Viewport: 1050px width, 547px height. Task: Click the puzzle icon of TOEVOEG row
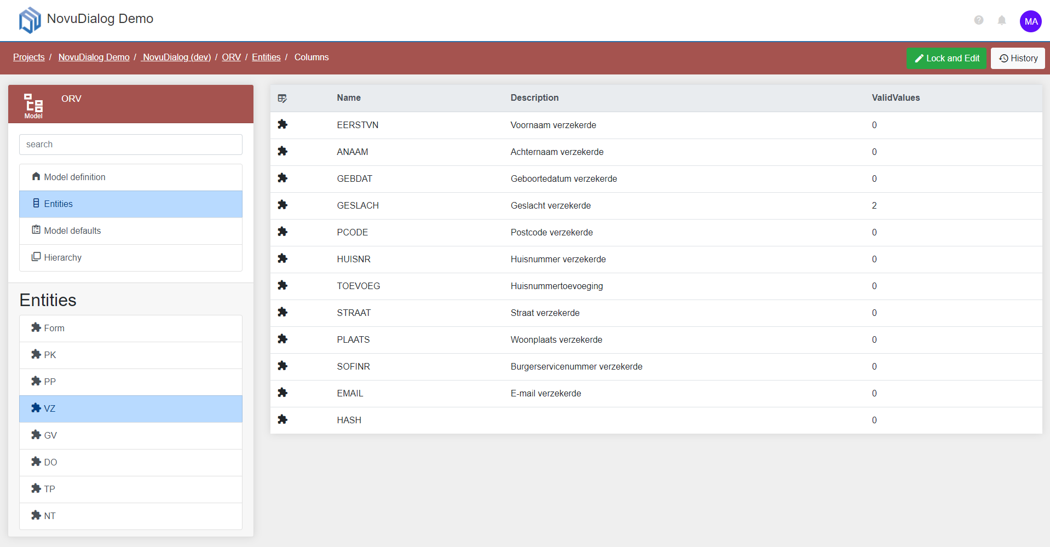282,285
